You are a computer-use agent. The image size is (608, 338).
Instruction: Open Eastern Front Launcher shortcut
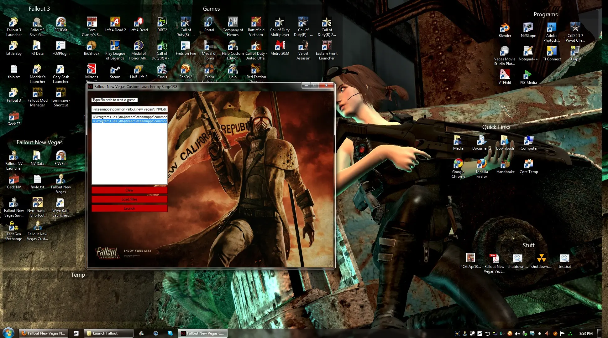tap(327, 50)
